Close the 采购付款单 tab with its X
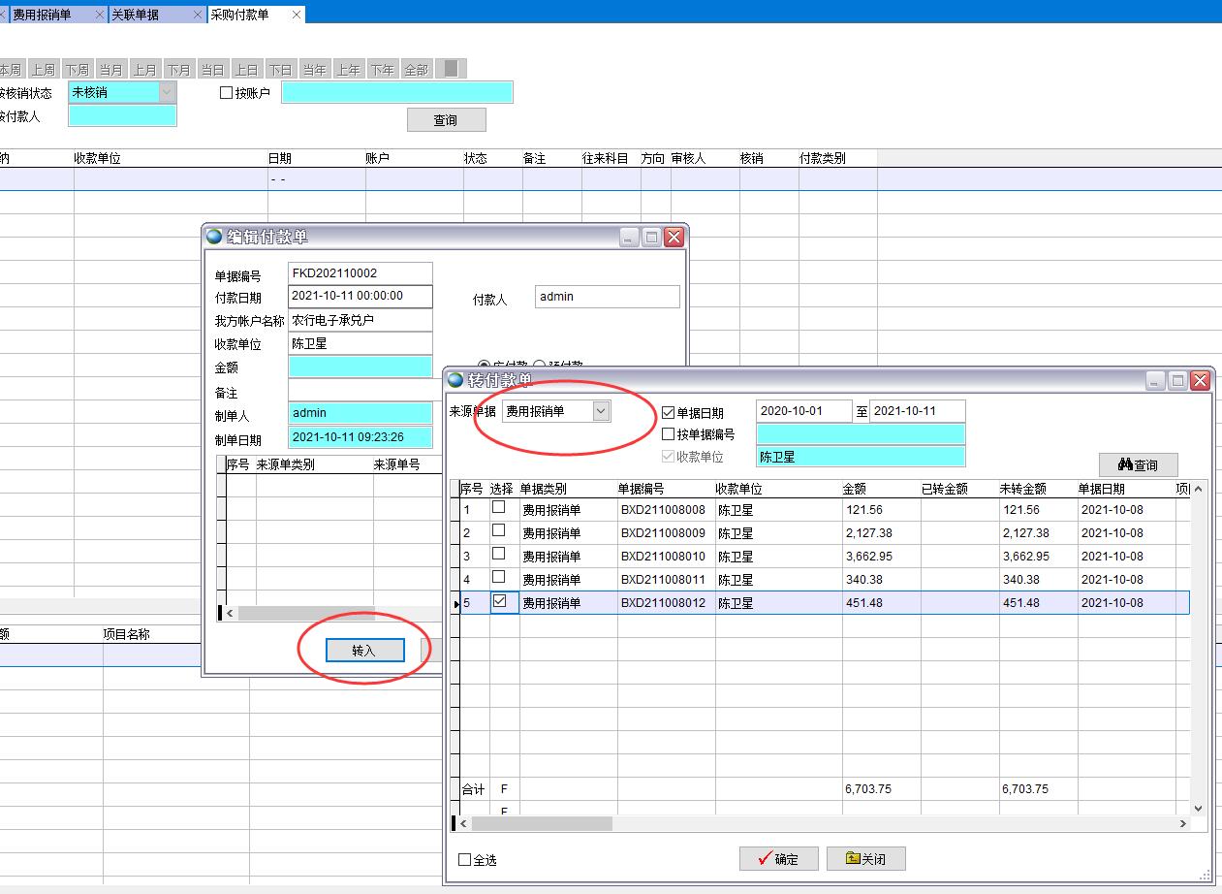 click(297, 15)
